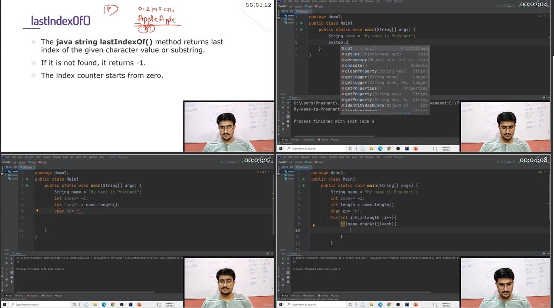Viewport: 554px width, 308px height.
Task: Open Refactor menu in 00:03:27 frame
Action: pos(57,157)
